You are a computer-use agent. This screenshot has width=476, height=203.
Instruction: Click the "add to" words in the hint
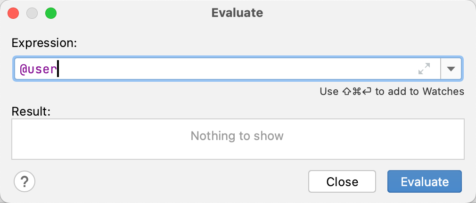[x=396, y=91]
